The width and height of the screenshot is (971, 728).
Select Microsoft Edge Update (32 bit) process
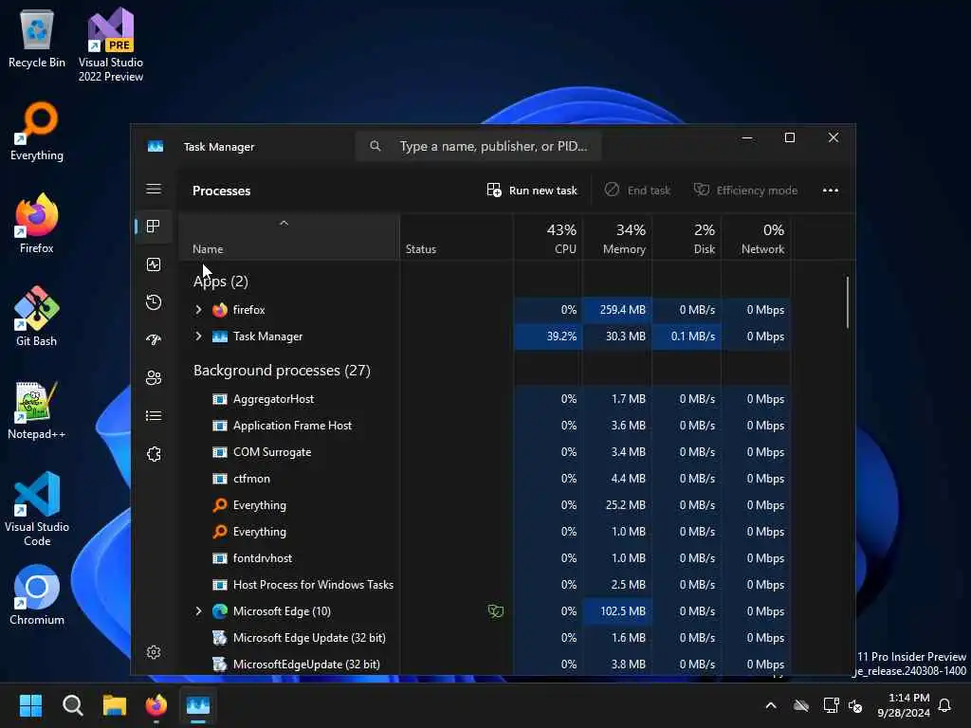tap(485, 638)
